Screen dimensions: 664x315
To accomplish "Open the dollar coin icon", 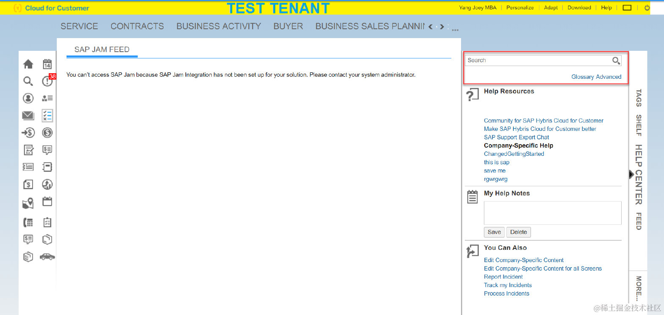I will point(47,133).
